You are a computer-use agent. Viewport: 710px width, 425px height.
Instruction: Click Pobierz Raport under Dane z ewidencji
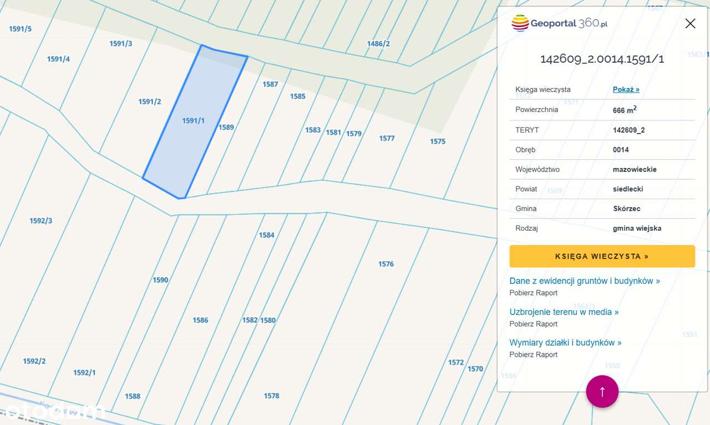[534, 293]
